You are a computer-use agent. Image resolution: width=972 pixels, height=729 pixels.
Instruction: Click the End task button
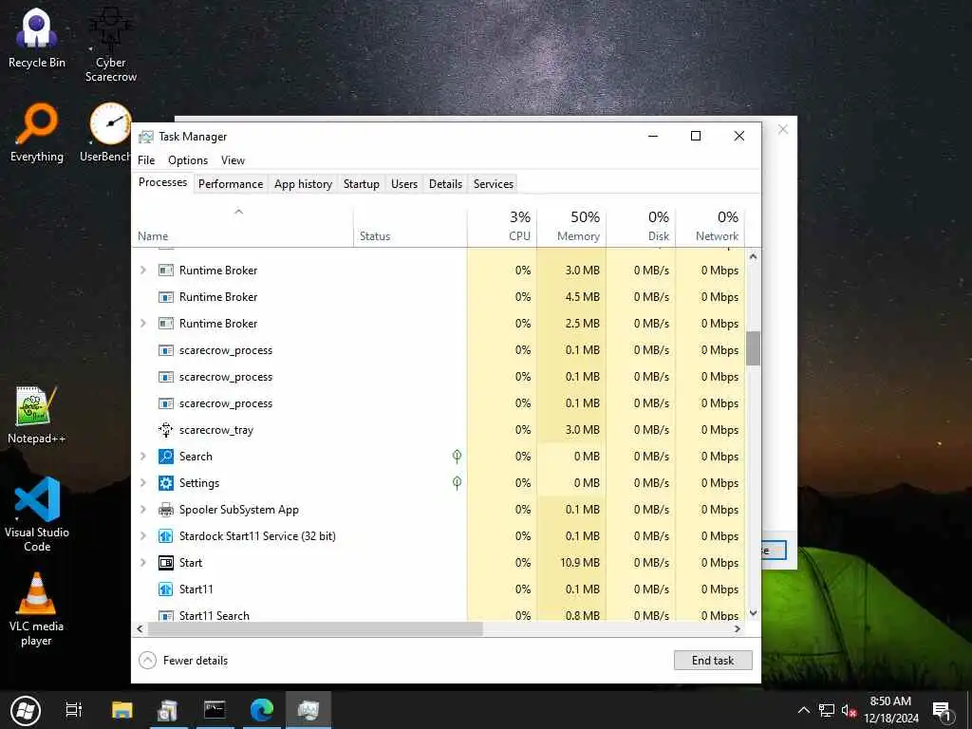tap(713, 661)
